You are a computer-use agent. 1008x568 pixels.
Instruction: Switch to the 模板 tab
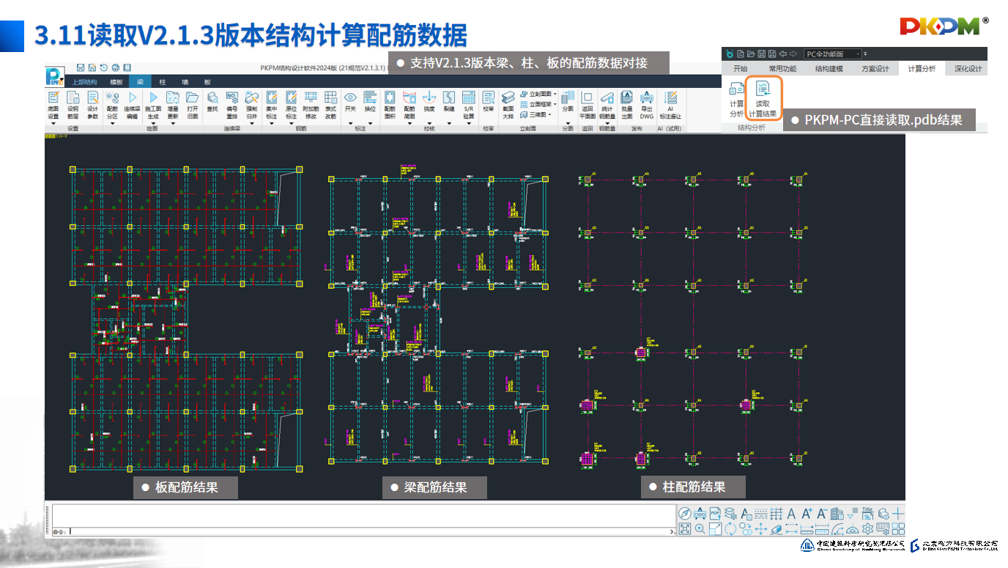tap(116, 82)
